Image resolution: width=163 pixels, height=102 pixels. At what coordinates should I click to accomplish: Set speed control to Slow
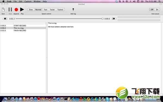[31, 10]
